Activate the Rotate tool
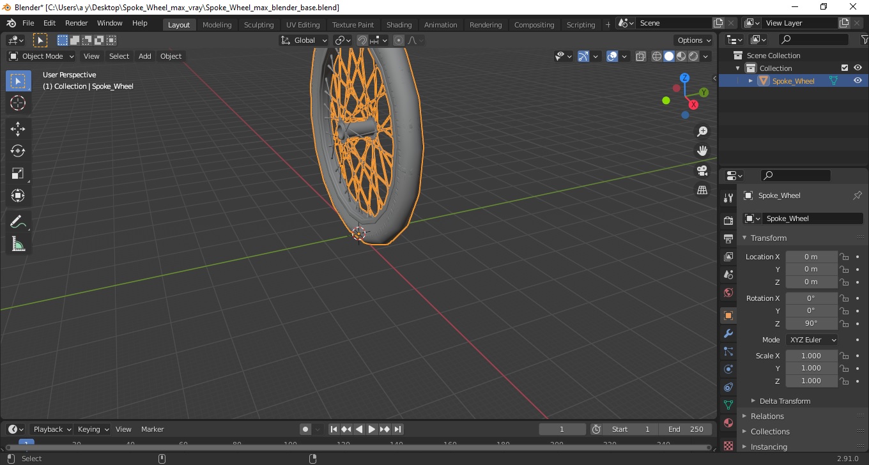 click(x=18, y=151)
